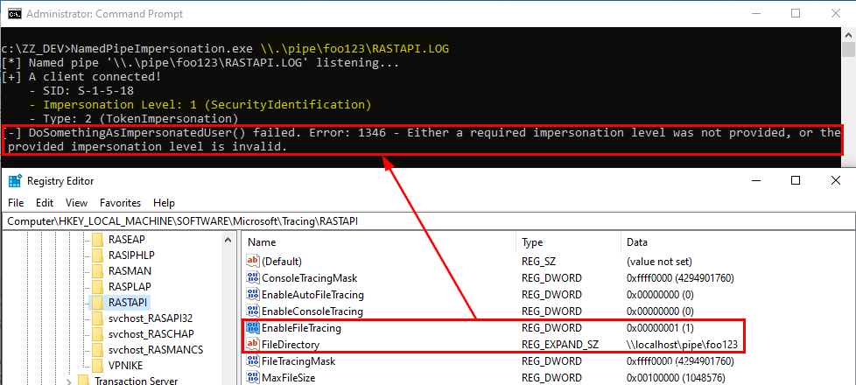Click the registry path address bar
This screenshot has width=856, height=385.
[x=428, y=221]
